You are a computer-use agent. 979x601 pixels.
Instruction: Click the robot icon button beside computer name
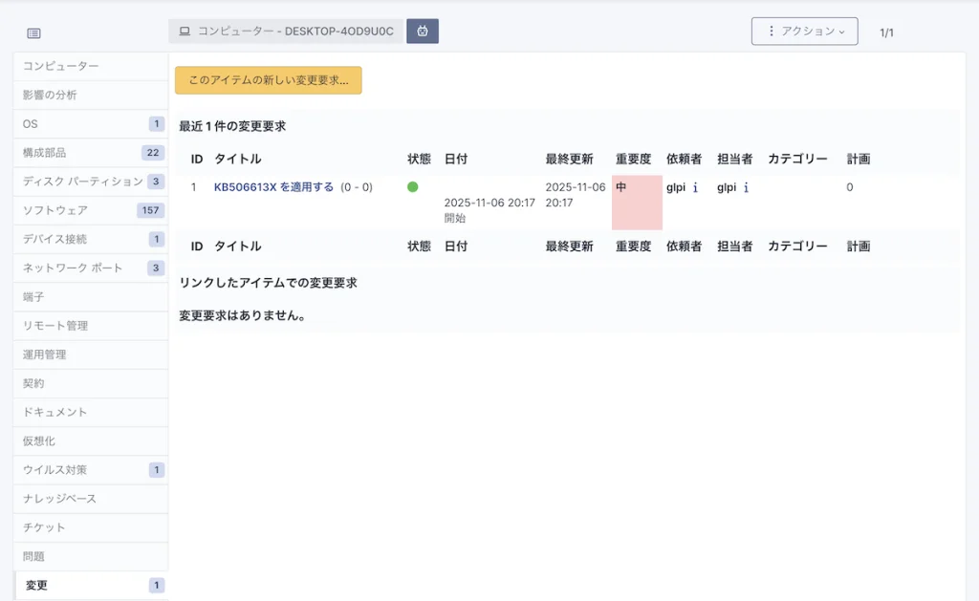(x=423, y=32)
